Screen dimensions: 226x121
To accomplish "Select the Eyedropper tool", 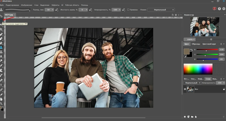I will (1, 95).
